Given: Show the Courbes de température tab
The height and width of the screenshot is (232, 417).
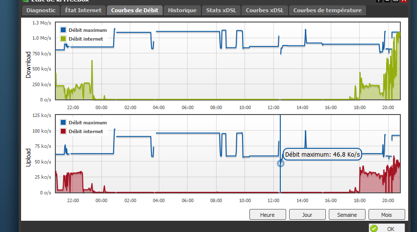Looking at the screenshot, I should 327,10.
